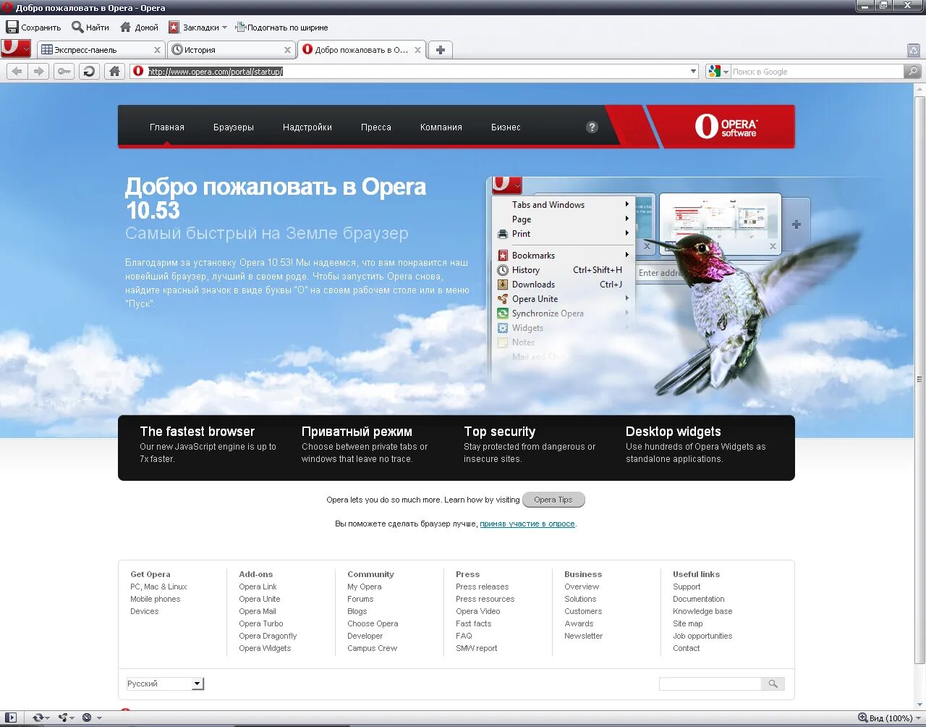Open the Компания nav item
Screen dimensions: 926x727
(x=441, y=127)
